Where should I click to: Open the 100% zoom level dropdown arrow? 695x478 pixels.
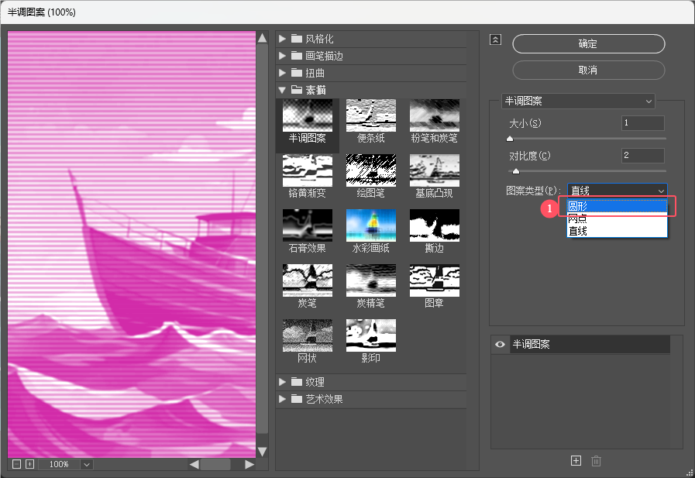[87, 464]
